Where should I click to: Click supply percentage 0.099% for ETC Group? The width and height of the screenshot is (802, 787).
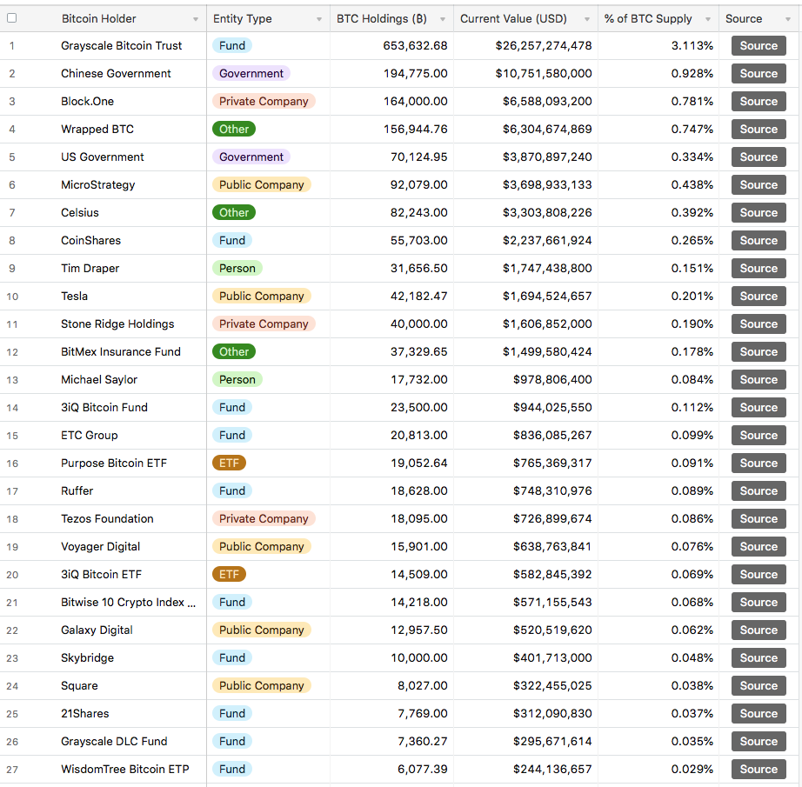coord(692,435)
